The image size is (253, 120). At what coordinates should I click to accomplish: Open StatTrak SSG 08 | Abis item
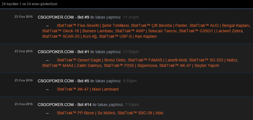pyautogui.click(x=140, y=113)
